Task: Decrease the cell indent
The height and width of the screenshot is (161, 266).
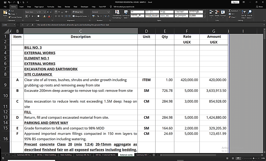Action: (66, 16)
